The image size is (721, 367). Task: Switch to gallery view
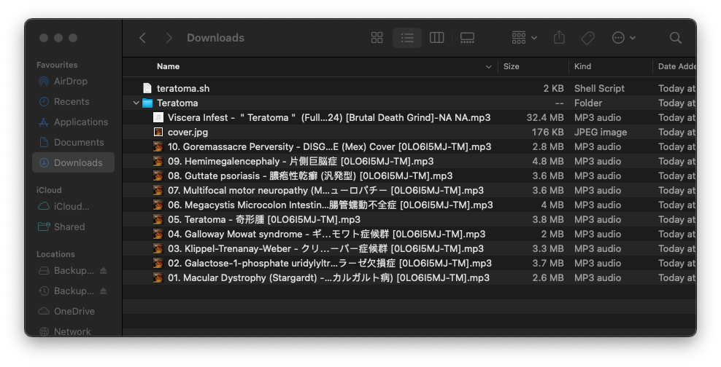pyautogui.click(x=467, y=38)
